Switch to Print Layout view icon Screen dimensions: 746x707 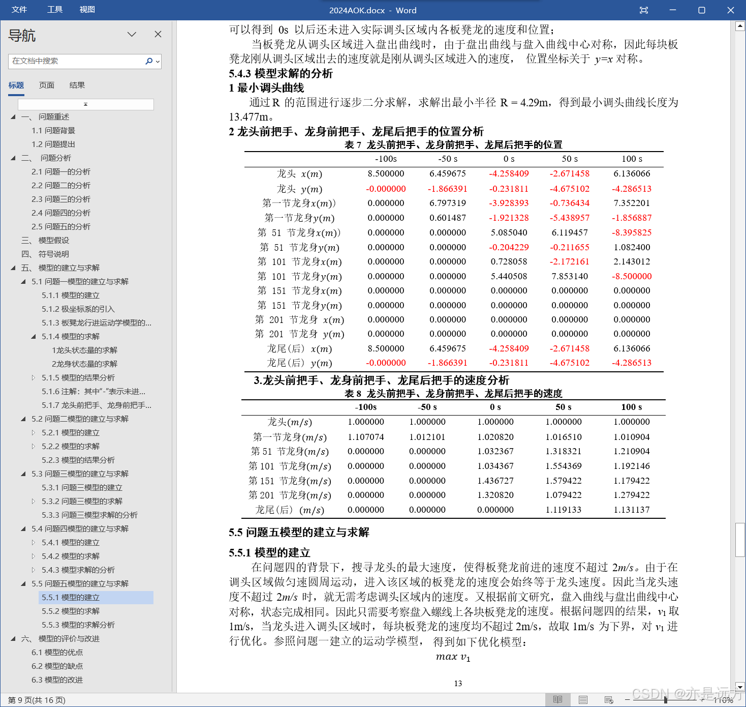583,700
